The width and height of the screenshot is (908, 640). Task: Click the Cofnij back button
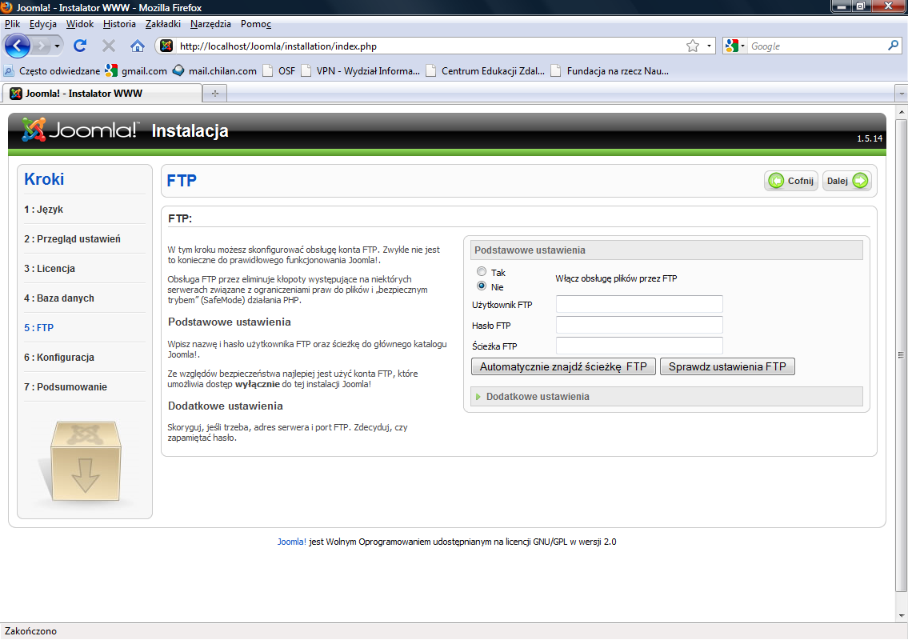[x=791, y=181]
